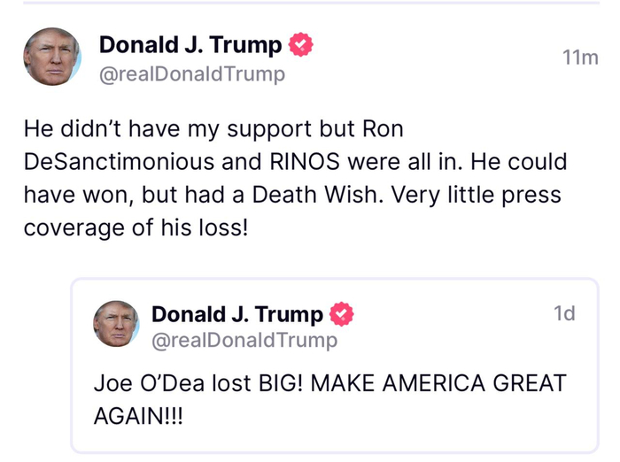
Task: Open the quoted post's "Donald J. Trump" name
Action: (236, 314)
